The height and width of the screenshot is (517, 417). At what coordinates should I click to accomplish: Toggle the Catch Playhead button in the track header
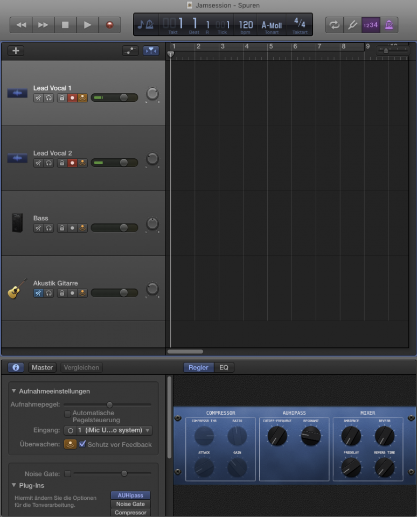tap(151, 51)
